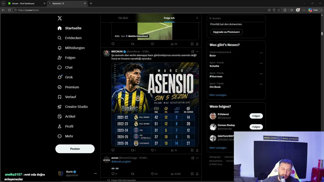Go to Profil page
Viewport: 324px width, 182px height.
click(x=65, y=126)
